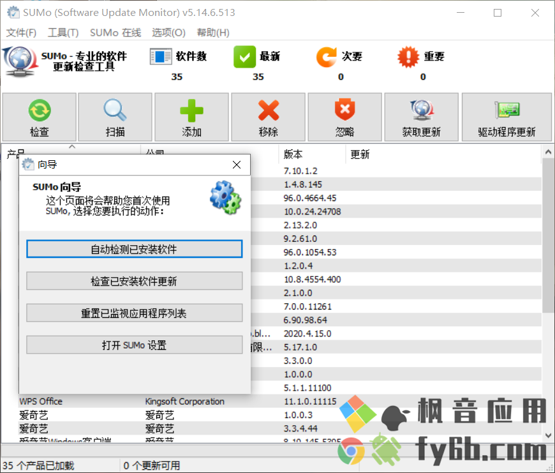Click the 忽略 shield icon

point(344,110)
